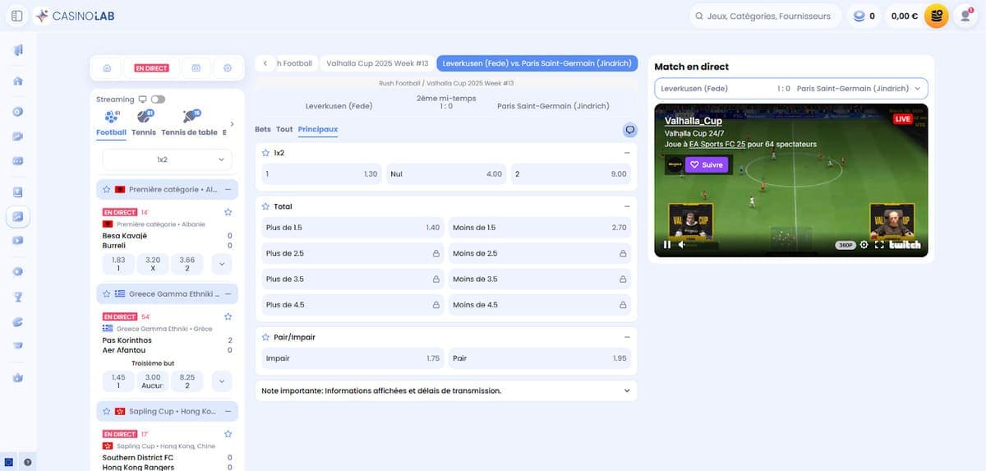Screen dimensions: 986x471
Task: Favorite the Southern District FC match star
Action: (x=228, y=434)
